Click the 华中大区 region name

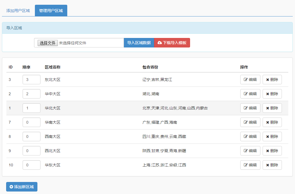[52, 94]
